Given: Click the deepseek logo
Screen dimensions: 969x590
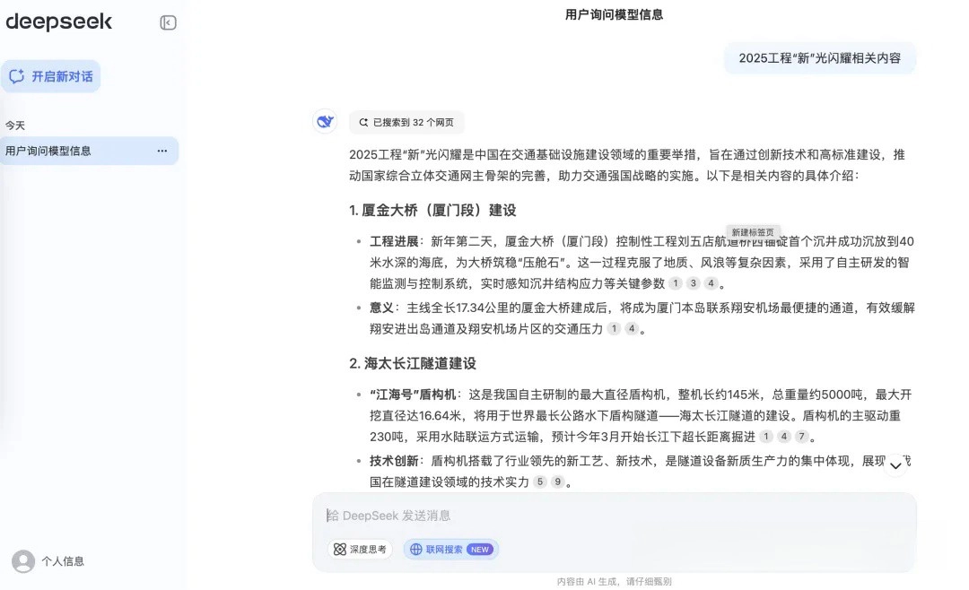Looking at the screenshot, I should click(x=59, y=22).
